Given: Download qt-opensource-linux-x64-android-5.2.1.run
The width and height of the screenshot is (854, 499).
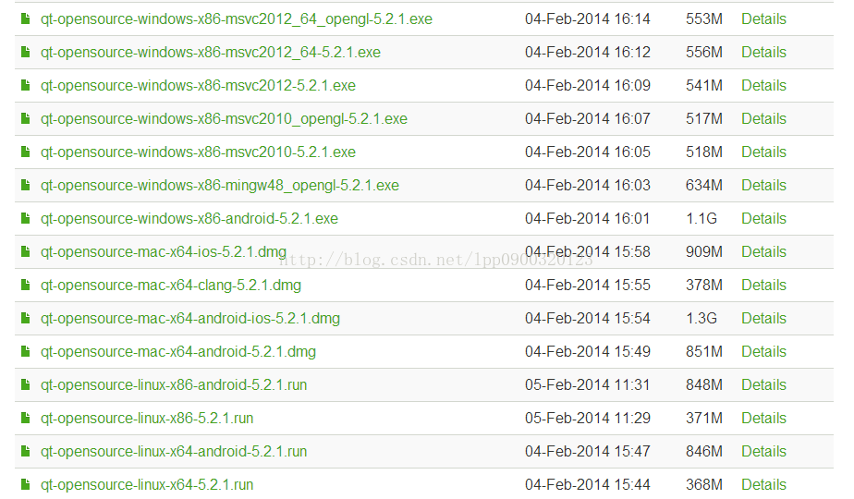Looking at the screenshot, I should click(174, 451).
